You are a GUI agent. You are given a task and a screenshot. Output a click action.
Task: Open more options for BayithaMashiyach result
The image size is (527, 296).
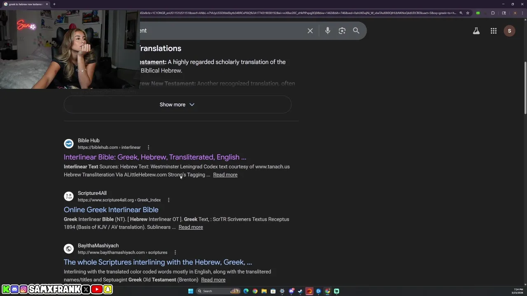point(175,252)
